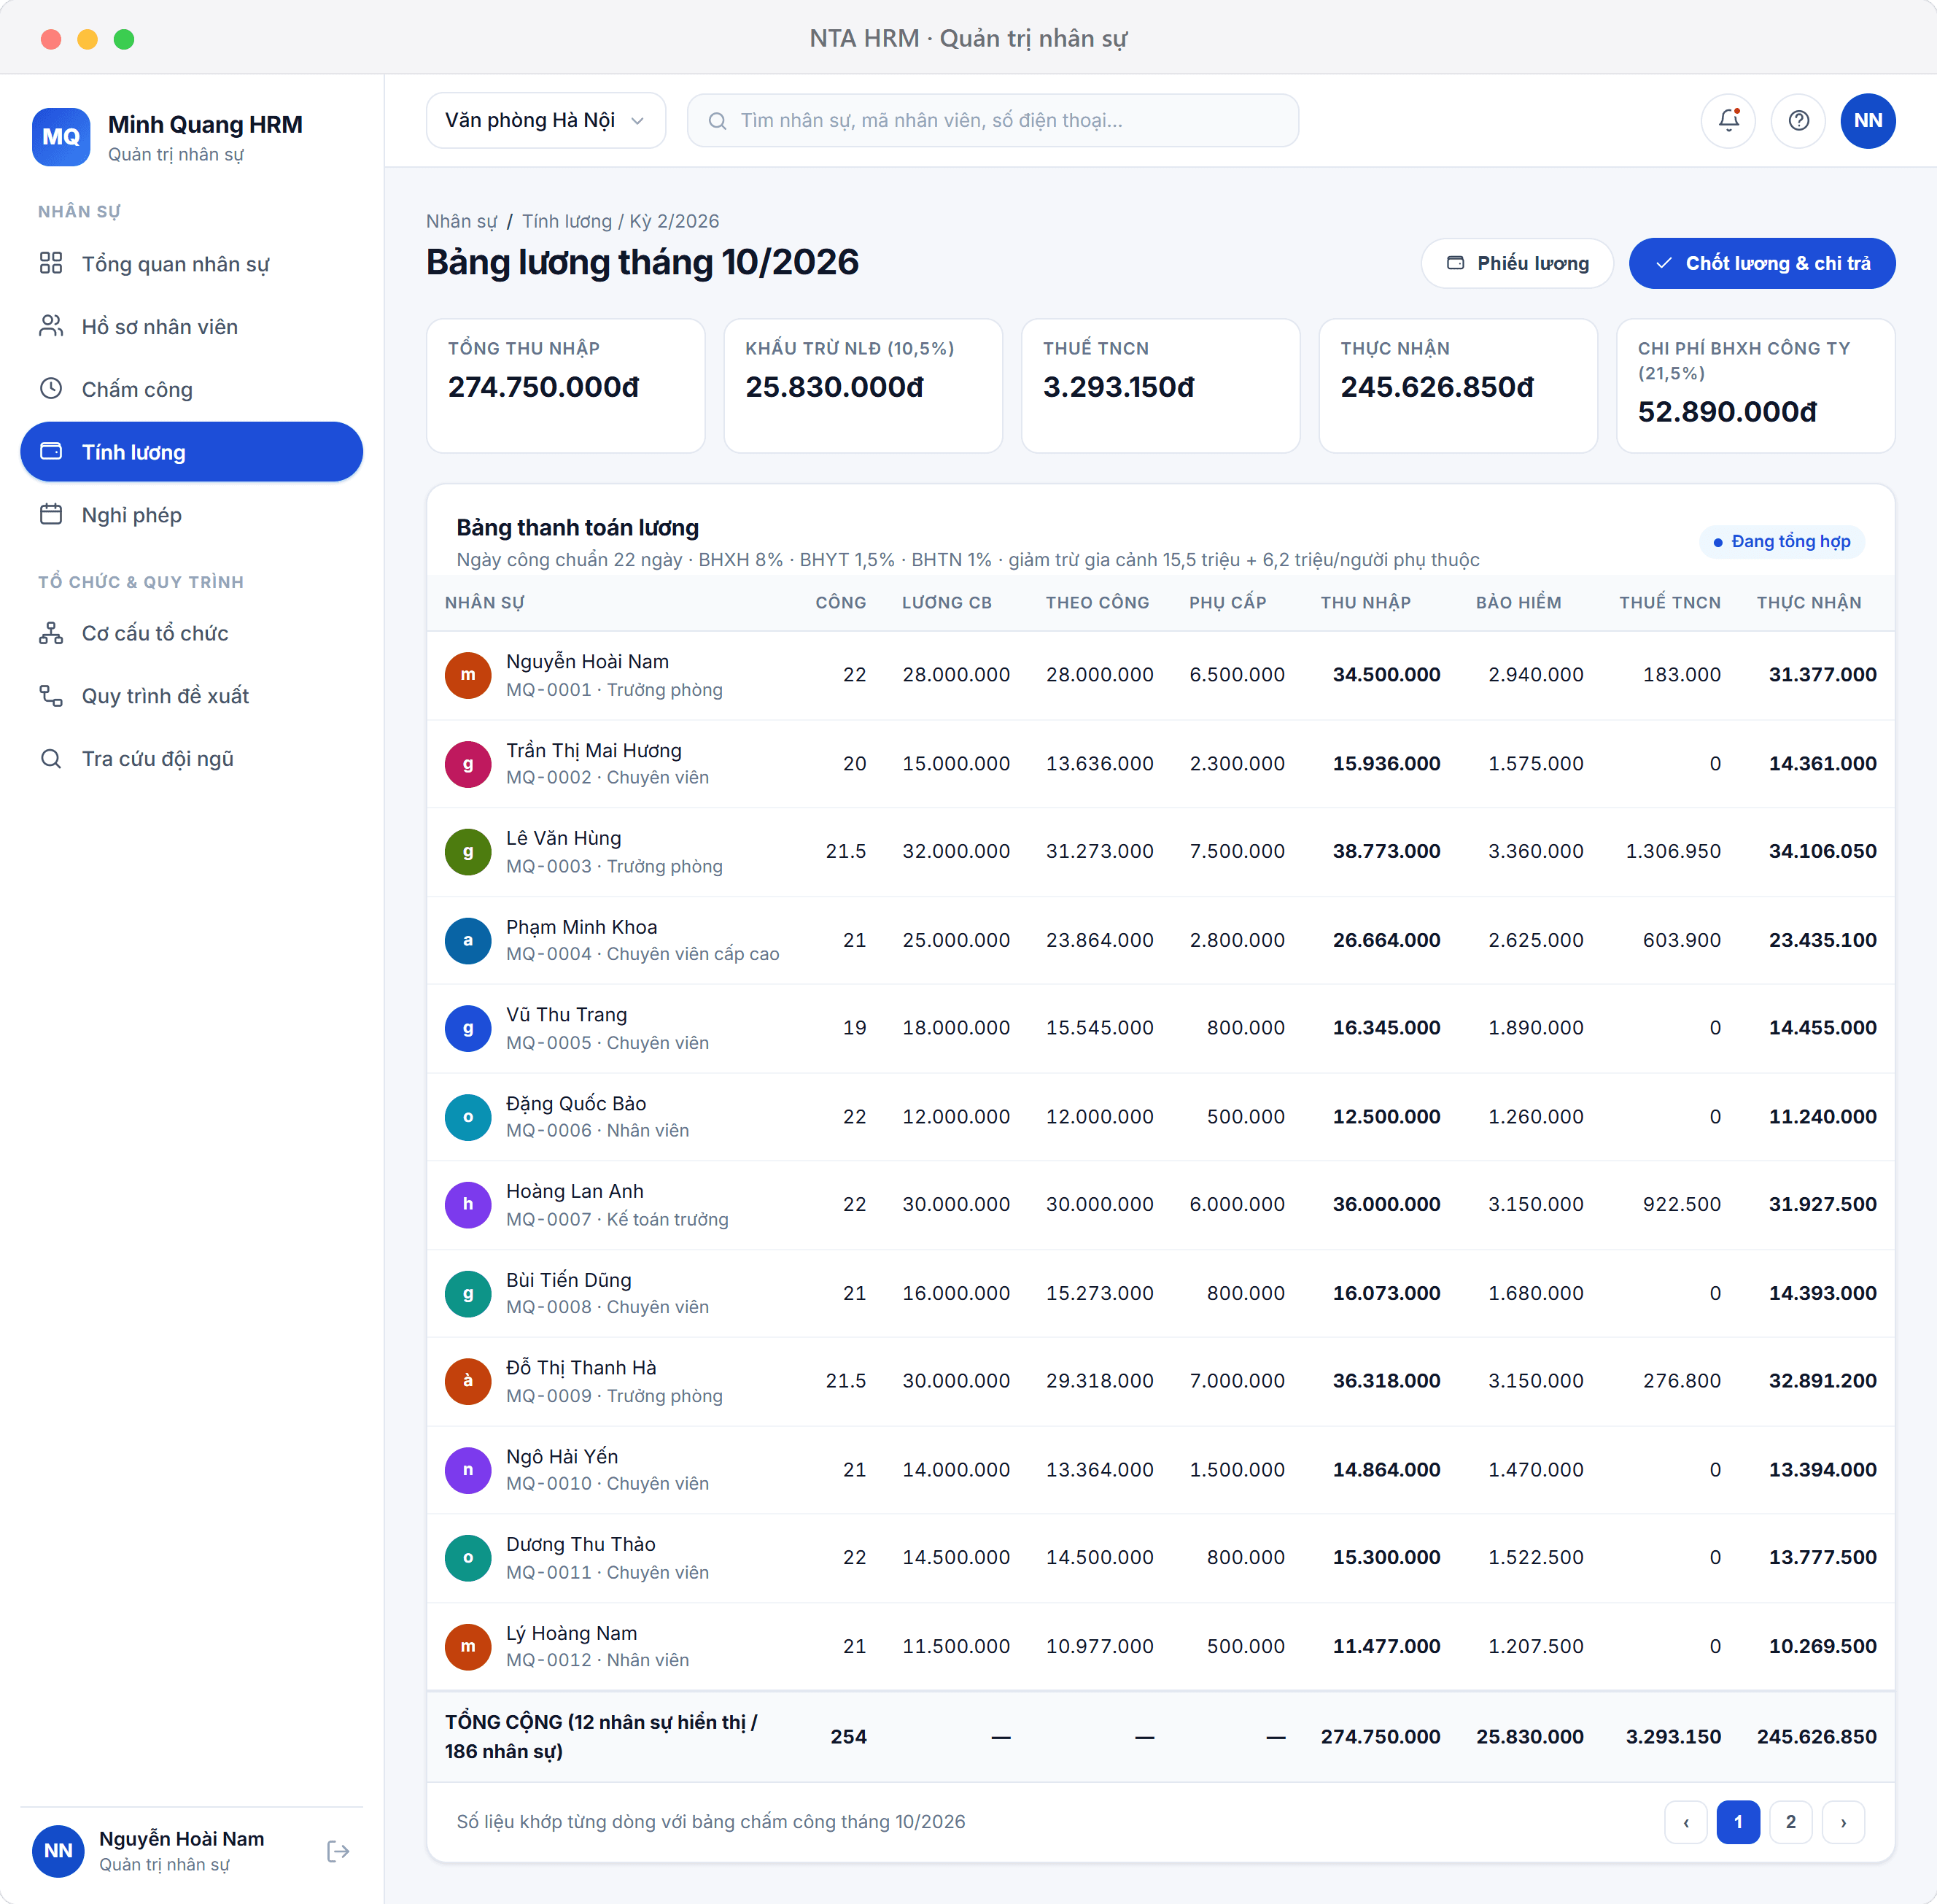Click the Tổng thu nhập summary card
Viewport: 1937px width, 1904px height.
pos(566,386)
